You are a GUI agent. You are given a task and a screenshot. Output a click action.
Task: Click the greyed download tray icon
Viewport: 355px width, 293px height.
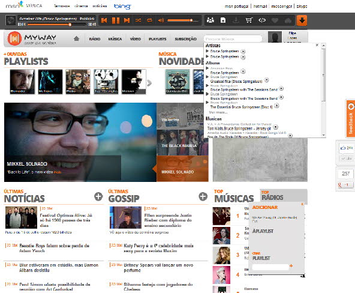(x=236, y=20)
